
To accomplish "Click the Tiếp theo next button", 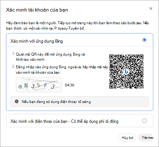I will point(146,138).
